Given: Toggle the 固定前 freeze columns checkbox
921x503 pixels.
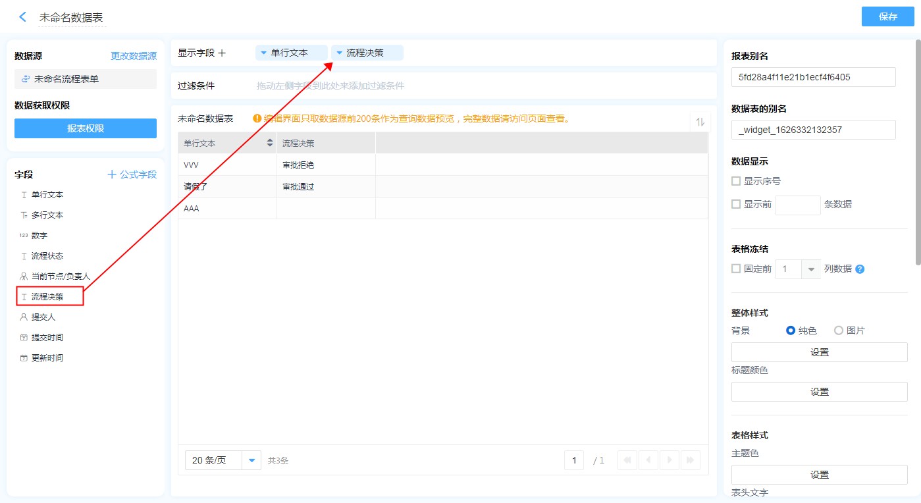Looking at the screenshot, I should coord(736,269).
